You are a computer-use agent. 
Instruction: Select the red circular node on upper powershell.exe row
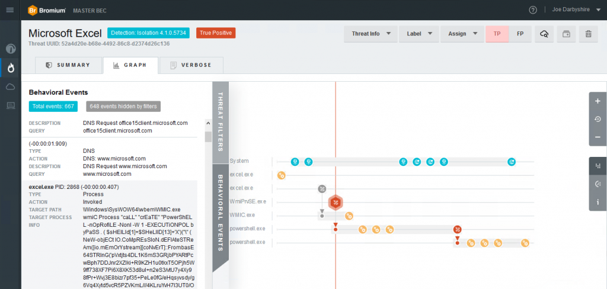coord(457,229)
